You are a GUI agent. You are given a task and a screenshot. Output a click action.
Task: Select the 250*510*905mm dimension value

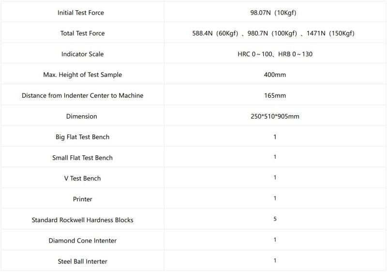275,116
